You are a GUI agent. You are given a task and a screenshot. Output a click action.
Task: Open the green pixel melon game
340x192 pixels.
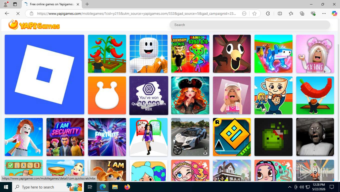[273, 137]
